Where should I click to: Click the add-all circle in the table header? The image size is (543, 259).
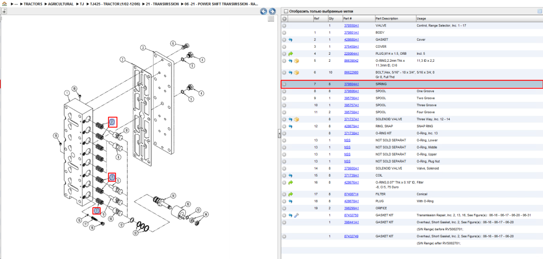coord(285,18)
